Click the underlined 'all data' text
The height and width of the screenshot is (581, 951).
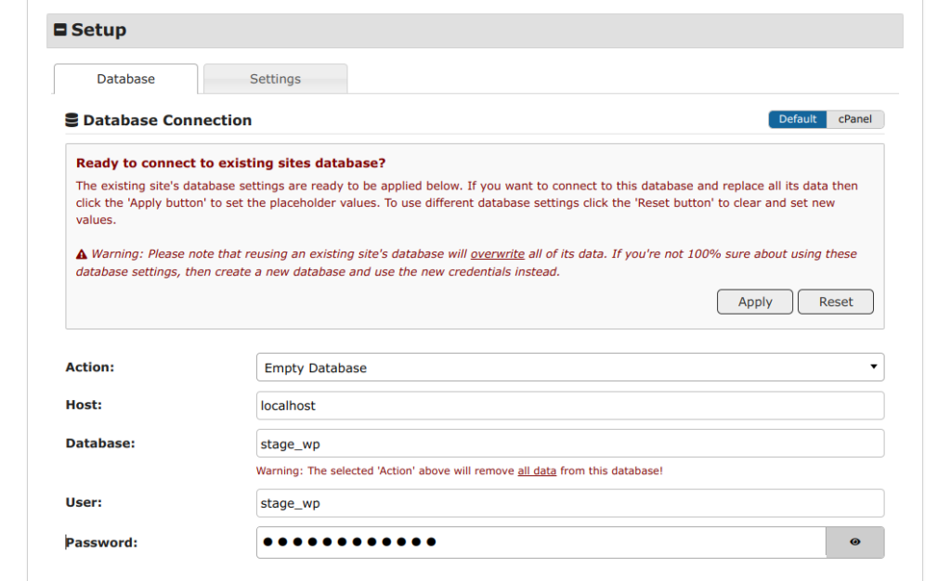[537, 471]
